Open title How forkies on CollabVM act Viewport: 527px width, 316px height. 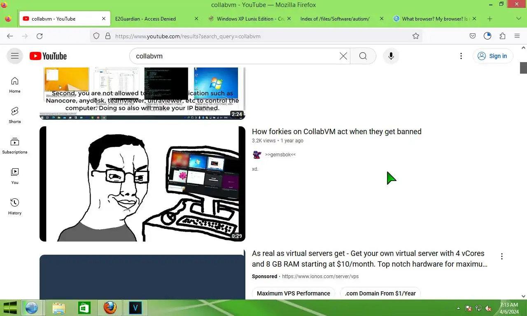tap(336, 132)
